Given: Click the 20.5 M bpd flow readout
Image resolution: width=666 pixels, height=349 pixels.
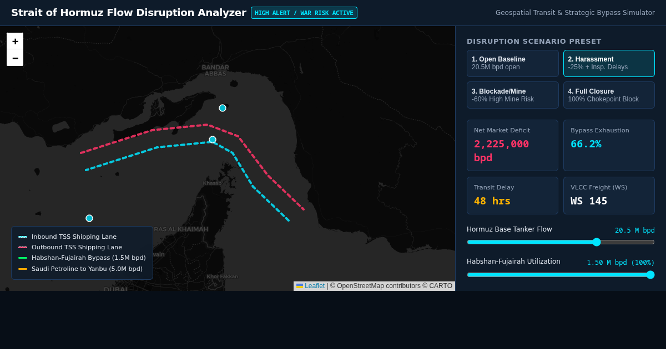Looking at the screenshot, I should click(635, 230).
